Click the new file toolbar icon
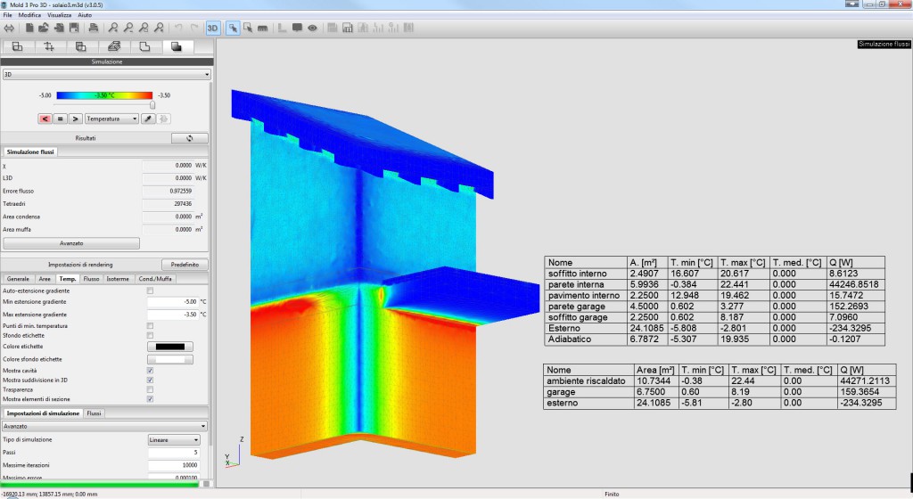Viewport: 913px width, 499px height. (x=29, y=28)
